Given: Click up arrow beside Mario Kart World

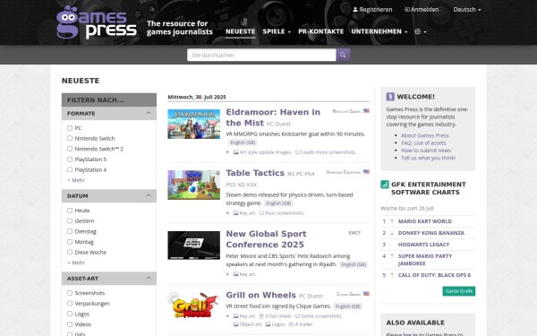Looking at the screenshot, I should [x=392, y=221].
